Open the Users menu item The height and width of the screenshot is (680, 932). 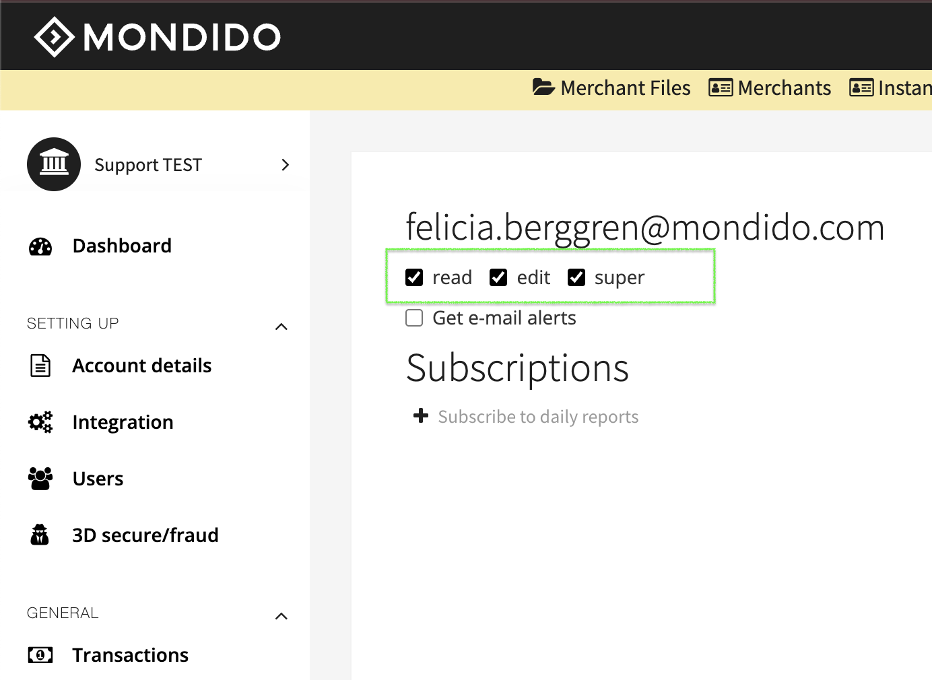tap(98, 479)
